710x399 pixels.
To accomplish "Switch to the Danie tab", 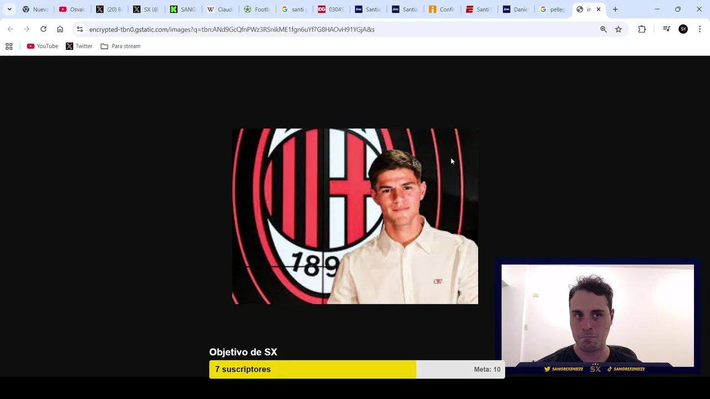I will (516, 9).
